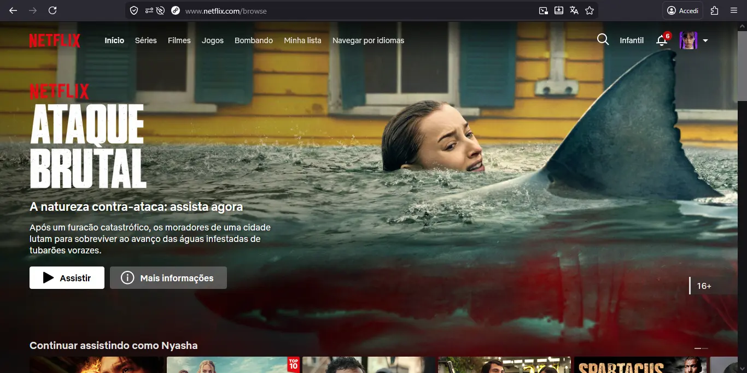Go to the Jogos section
This screenshot has width=747, height=373.
tap(213, 40)
